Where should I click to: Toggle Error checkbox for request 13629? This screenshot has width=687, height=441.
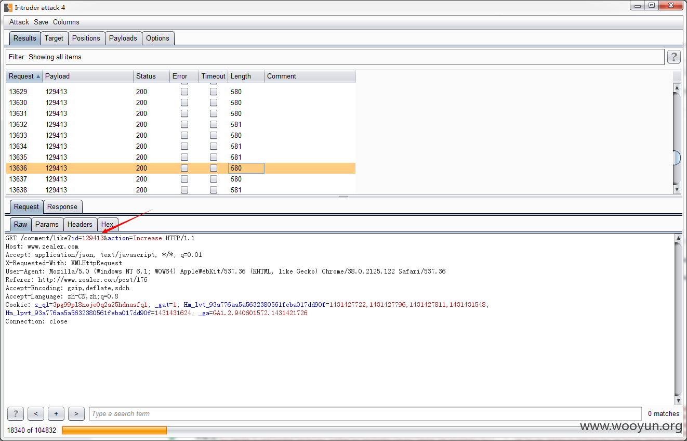click(x=184, y=92)
